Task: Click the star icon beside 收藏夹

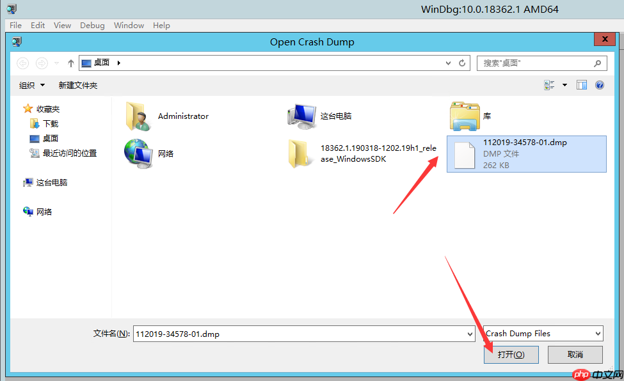Action: [x=28, y=109]
